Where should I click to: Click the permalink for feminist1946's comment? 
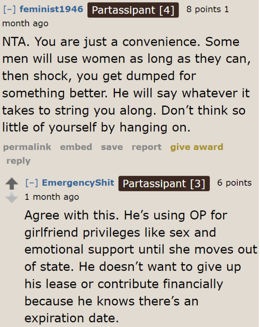tap(27, 147)
